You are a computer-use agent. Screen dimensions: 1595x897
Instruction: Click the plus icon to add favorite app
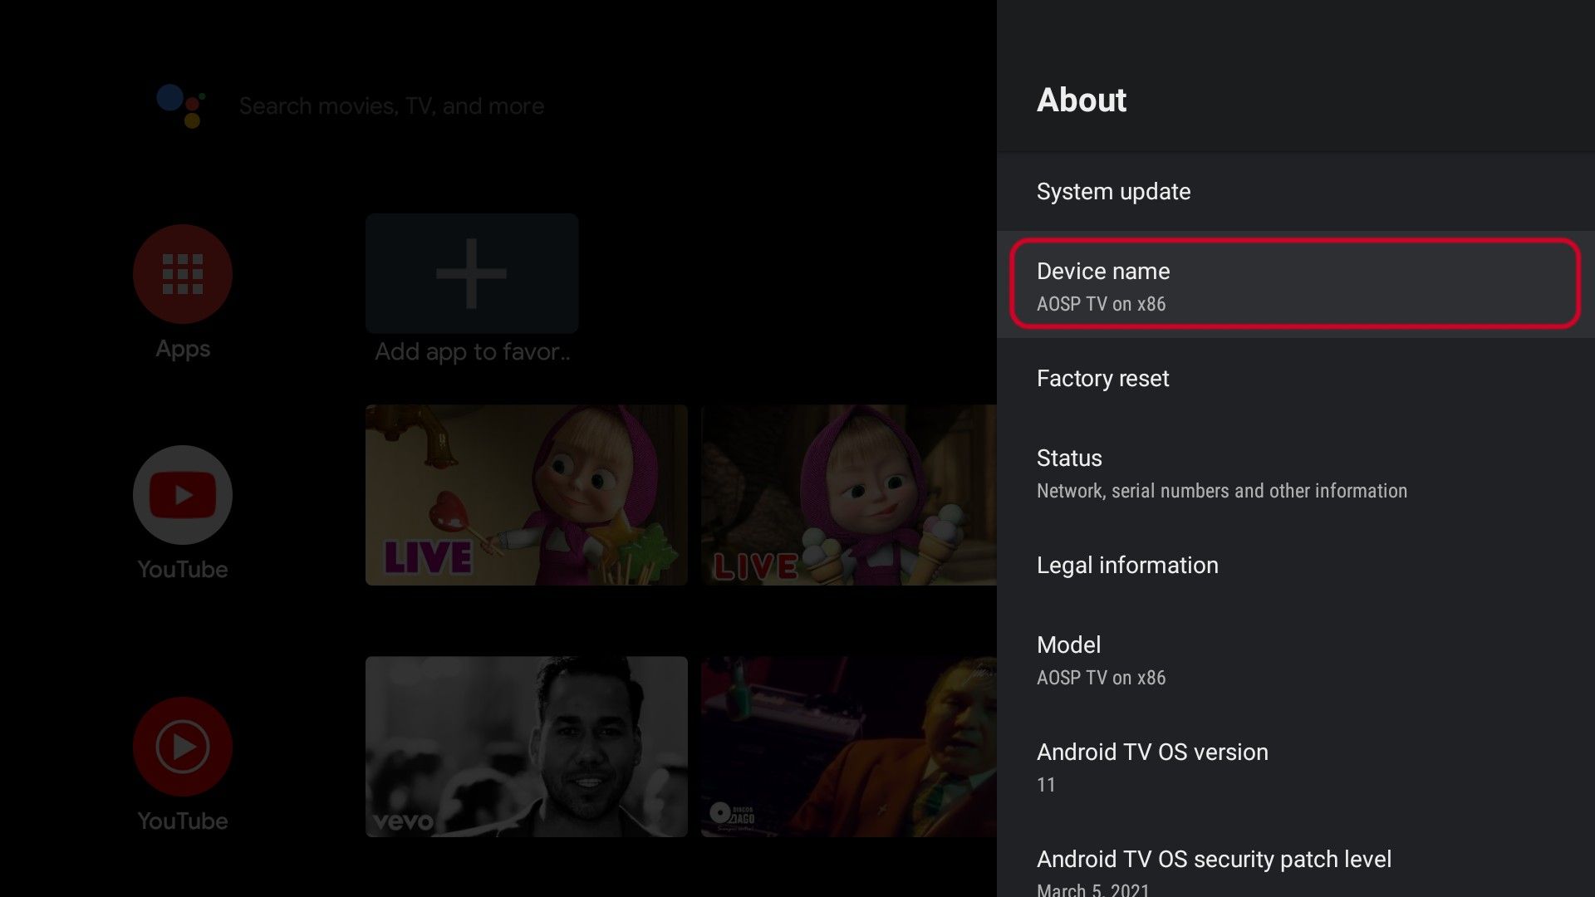tap(471, 272)
